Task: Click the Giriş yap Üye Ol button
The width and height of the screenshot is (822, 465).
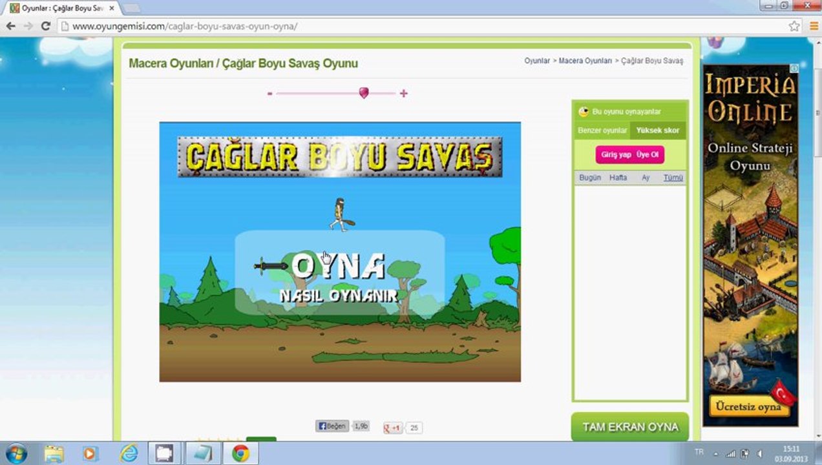Action: tap(630, 155)
